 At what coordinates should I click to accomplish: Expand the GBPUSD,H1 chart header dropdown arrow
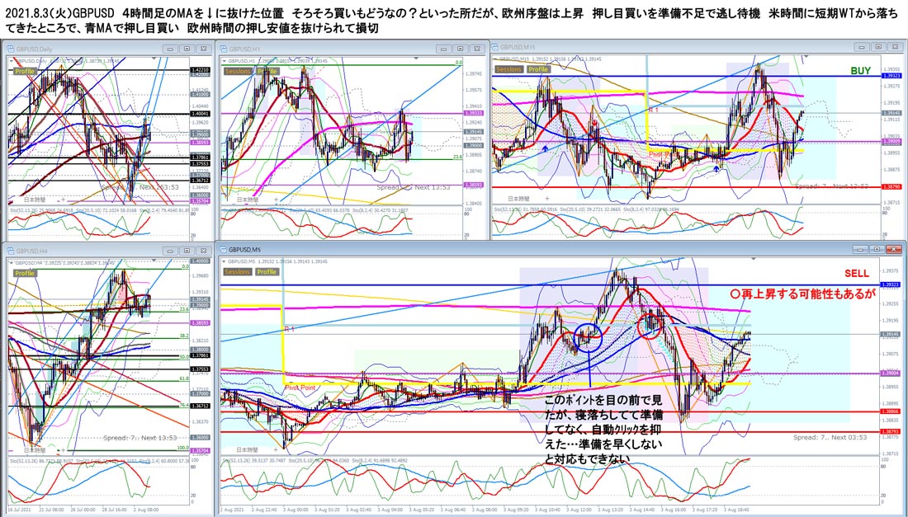223,60
